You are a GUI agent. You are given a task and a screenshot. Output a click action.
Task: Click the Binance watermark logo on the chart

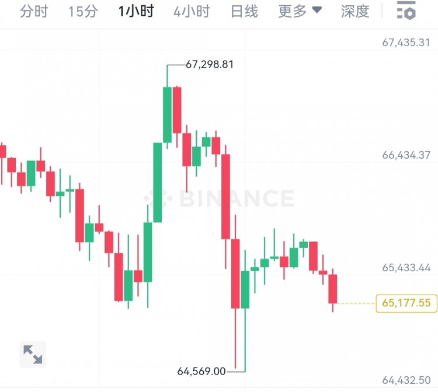click(228, 199)
